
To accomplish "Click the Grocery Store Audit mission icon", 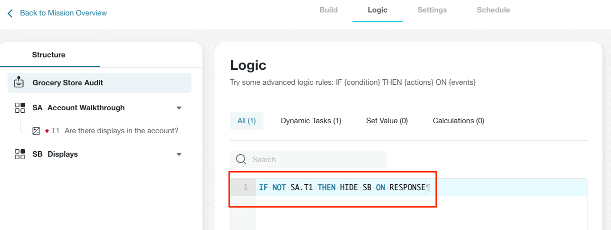I will coord(19,82).
